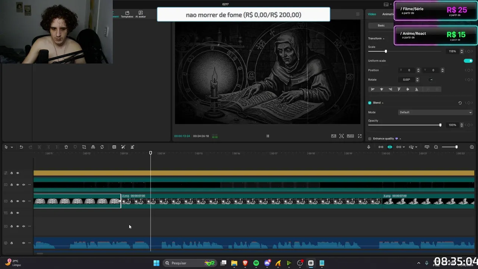
Task: Open the preview player menu icon
Action: point(357,14)
